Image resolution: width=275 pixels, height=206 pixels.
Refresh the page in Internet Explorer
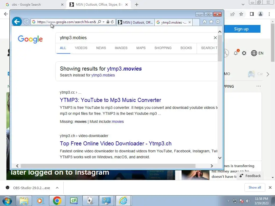tap(112, 22)
